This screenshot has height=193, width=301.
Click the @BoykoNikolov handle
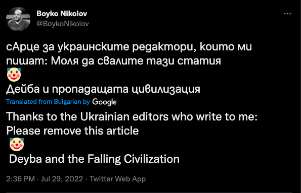pos(63,24)
